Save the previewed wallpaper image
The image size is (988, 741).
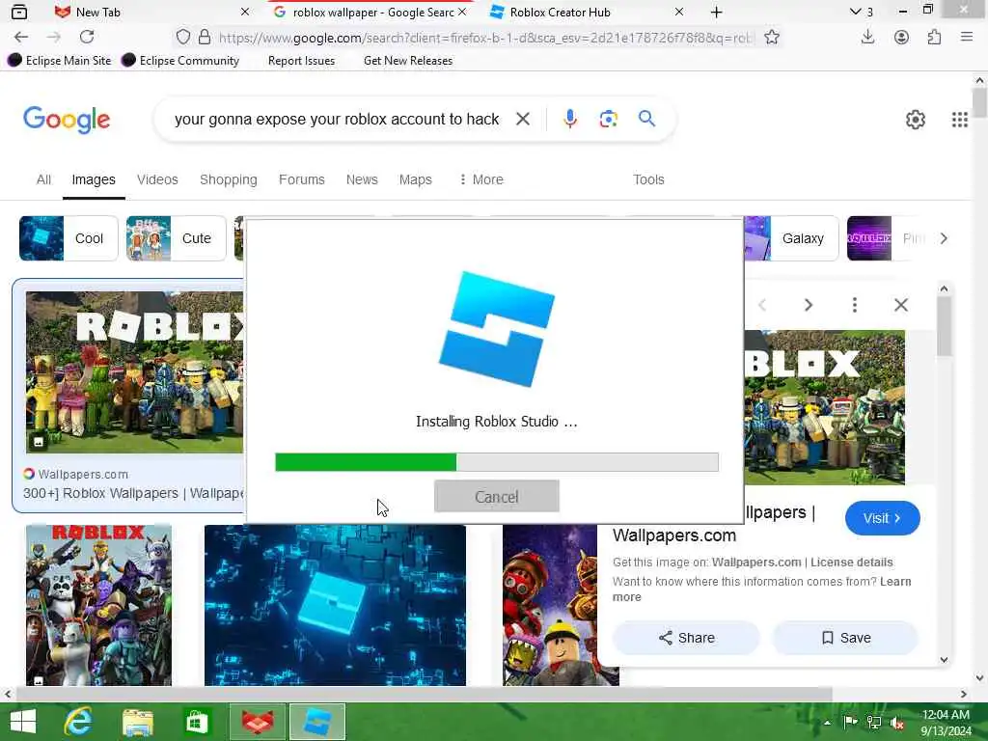pyautogui.click(x=845, y=638)
